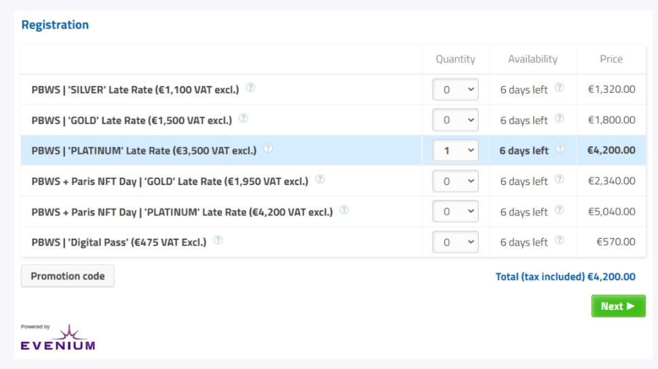
Task: Click the Registration heading
Action: click(55, 25)
